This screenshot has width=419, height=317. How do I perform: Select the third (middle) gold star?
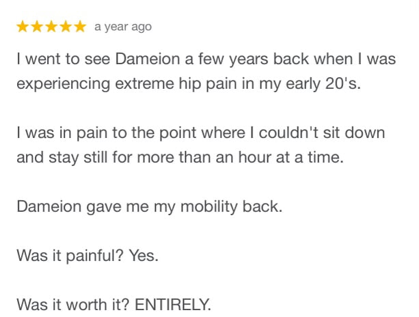point(51,27)
